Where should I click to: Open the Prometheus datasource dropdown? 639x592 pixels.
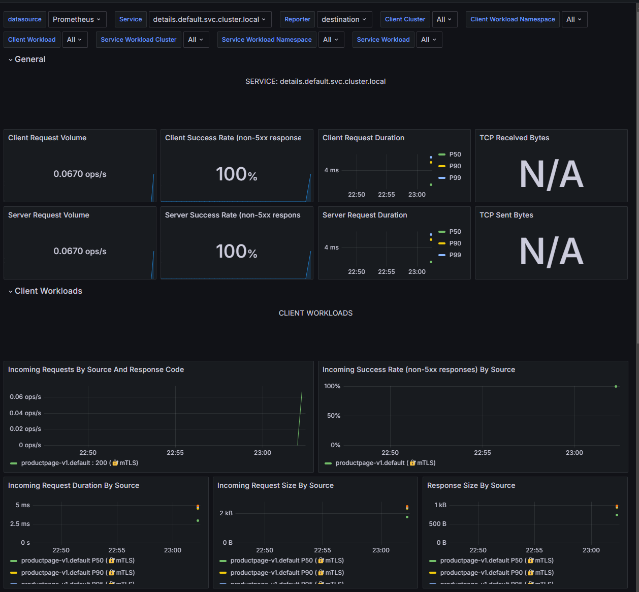(x=77, y=19)
